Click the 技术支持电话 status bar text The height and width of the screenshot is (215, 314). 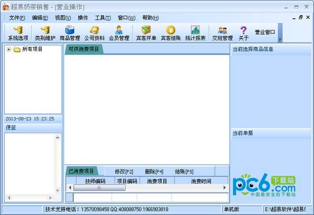click(x=107, y=209)
